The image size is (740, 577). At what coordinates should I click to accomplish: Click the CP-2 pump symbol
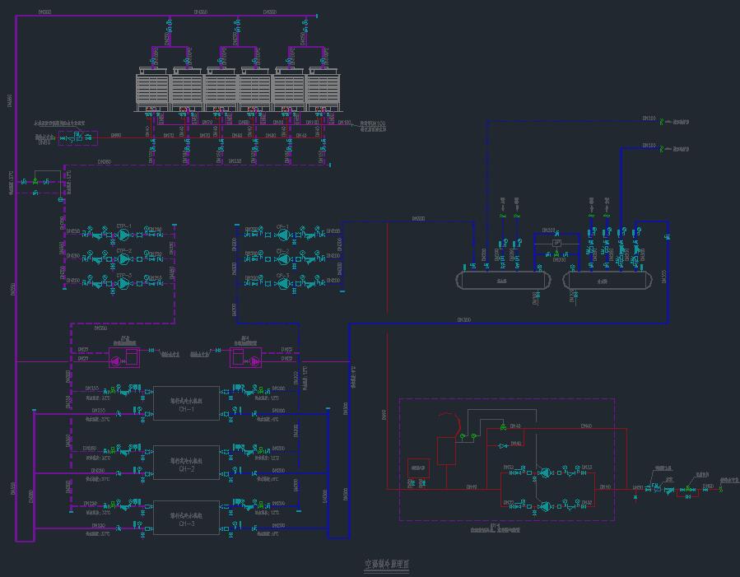[x=283, y=258]
